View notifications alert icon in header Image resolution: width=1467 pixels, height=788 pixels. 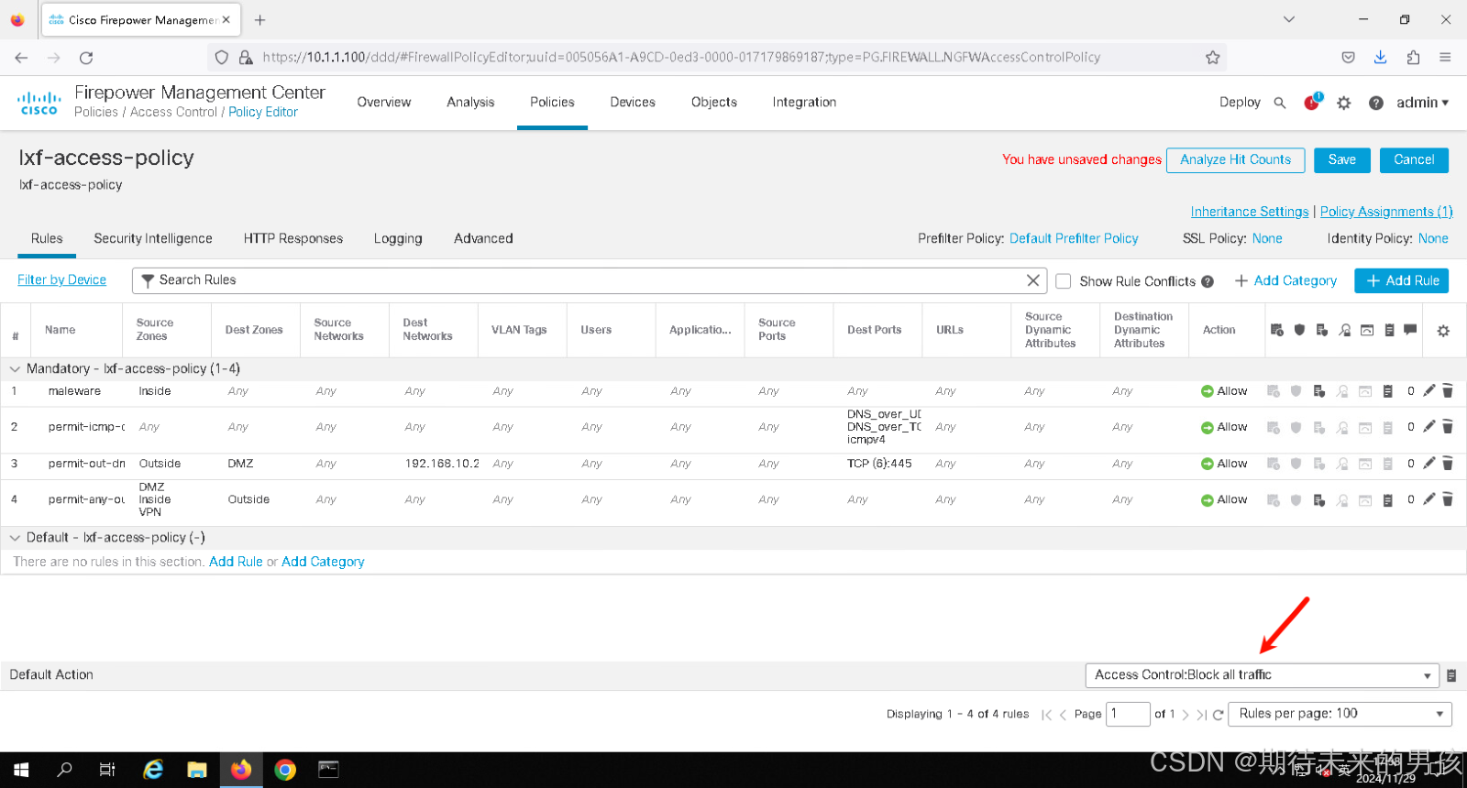point(1312,102)
